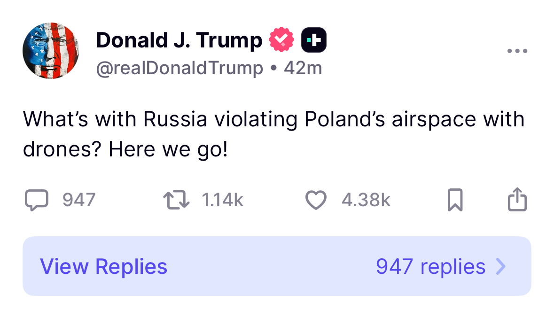This screenshot has height=318, width=554.
Task: Click the "Here we go!" phrase in the post
Action: click(x=168, y=149)
